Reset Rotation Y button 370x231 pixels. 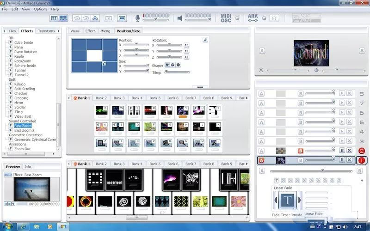point(186,51)
